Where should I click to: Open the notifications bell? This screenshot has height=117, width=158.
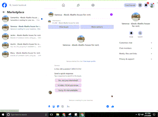click(146, 5)
